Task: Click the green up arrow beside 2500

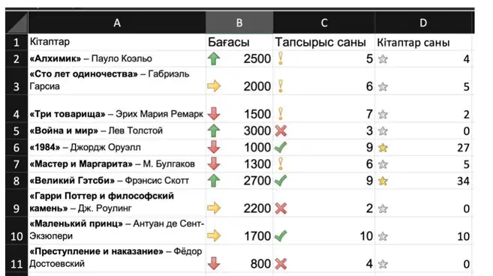Action: coord(214,58)
